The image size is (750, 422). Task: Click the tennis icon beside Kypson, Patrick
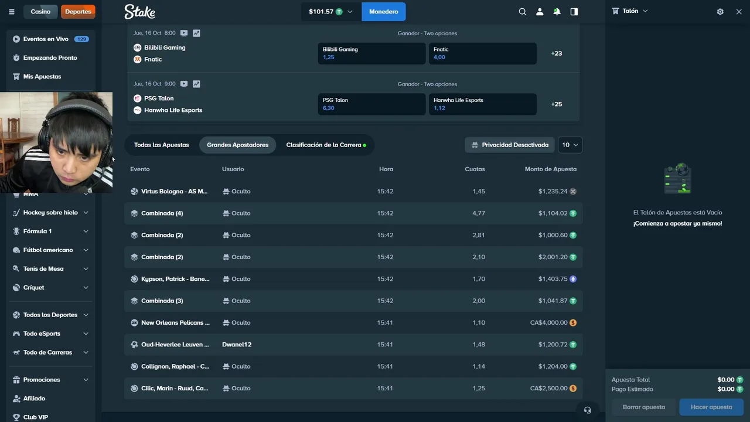pos(134,279)
